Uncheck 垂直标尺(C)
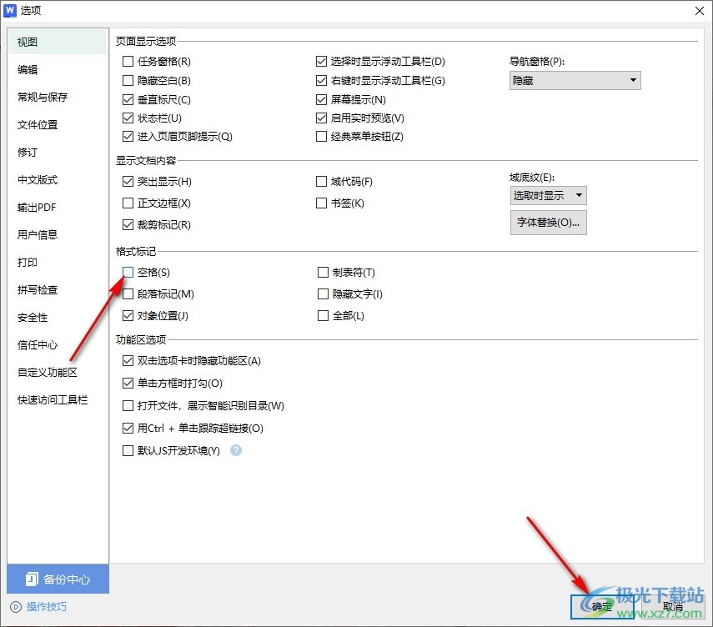 click(x=128, y=99)
